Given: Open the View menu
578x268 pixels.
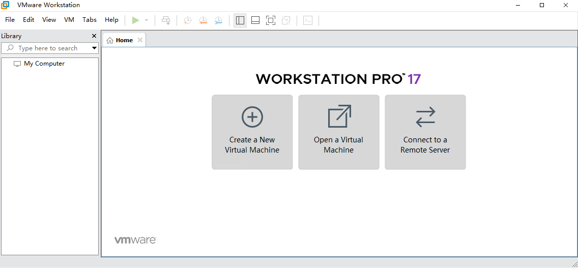Looking at the screenshot, I should click(49, 20).
